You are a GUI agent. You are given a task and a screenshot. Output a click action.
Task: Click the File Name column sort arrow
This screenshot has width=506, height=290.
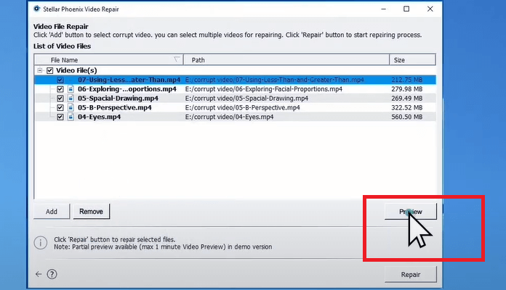pos(177,59)
